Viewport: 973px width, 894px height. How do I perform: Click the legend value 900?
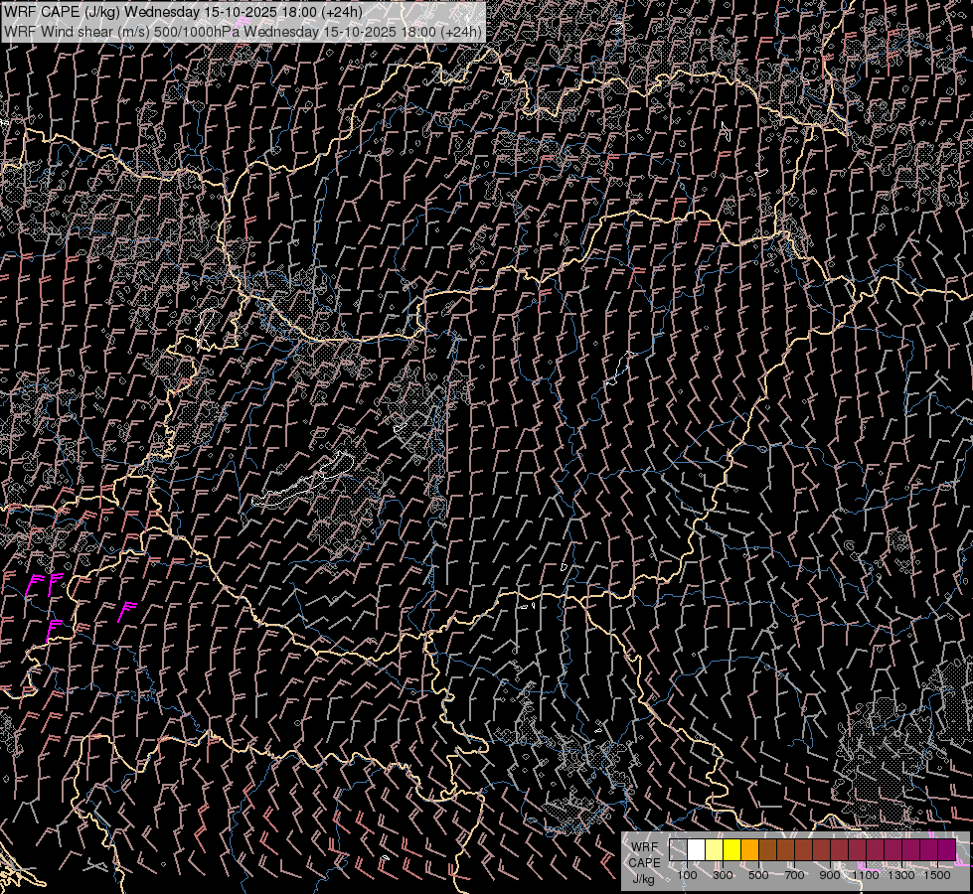coord(830,875)
